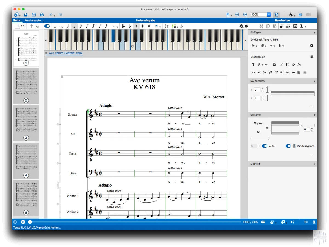Collapse the Systeme section

314,115
